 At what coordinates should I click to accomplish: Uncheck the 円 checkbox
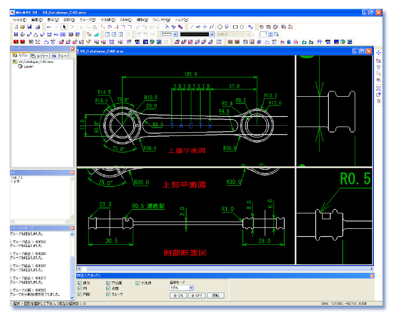coord(80,288)
